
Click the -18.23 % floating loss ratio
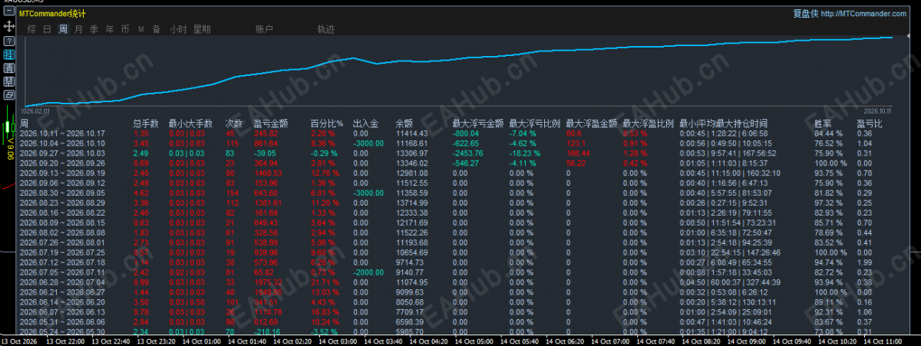point(527,153)
